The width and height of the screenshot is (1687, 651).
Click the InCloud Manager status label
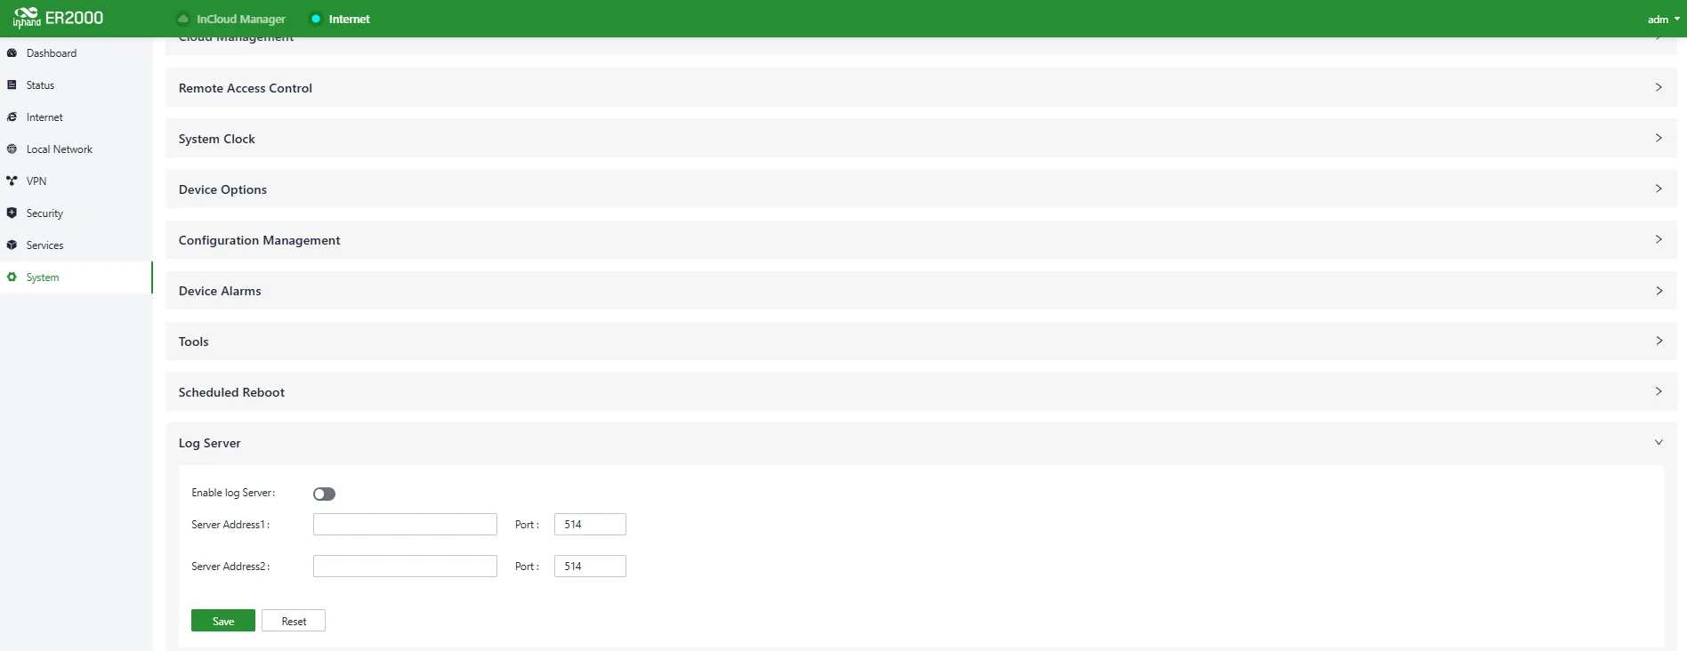pos(241,19)
